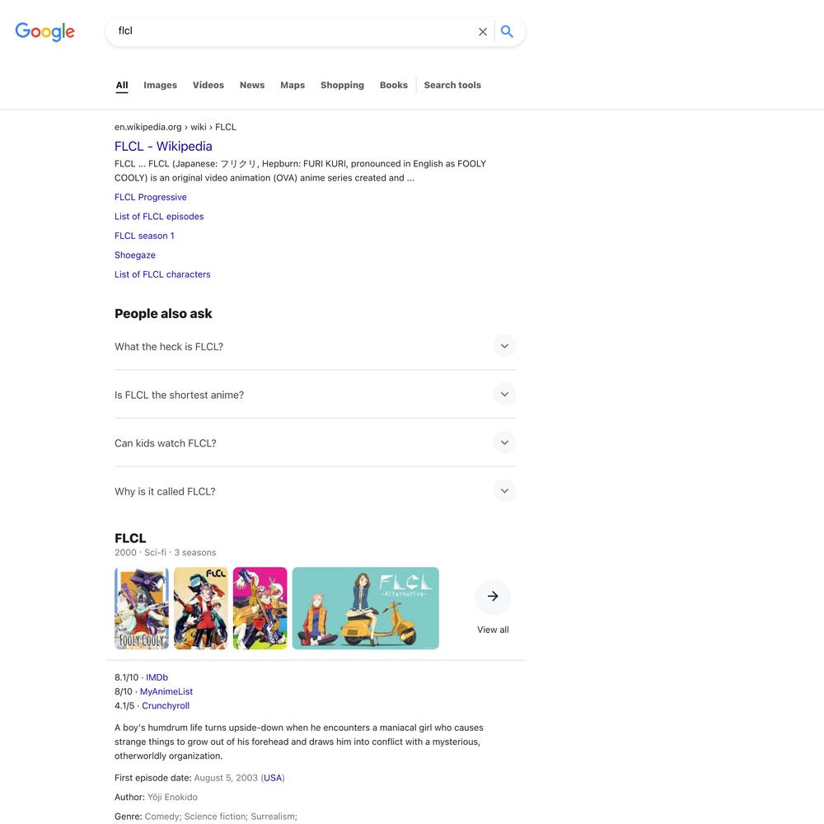This screenshot has height=824, width=824.
Task: Open Search tools menu
Action: coord(452,85)
